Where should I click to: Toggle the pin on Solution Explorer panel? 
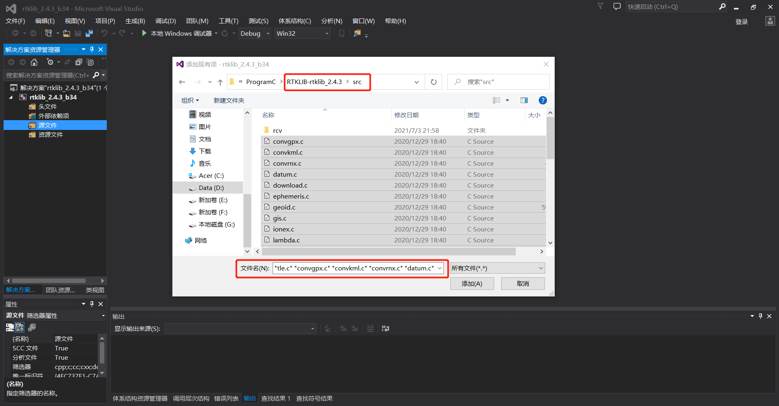point(92,49)
